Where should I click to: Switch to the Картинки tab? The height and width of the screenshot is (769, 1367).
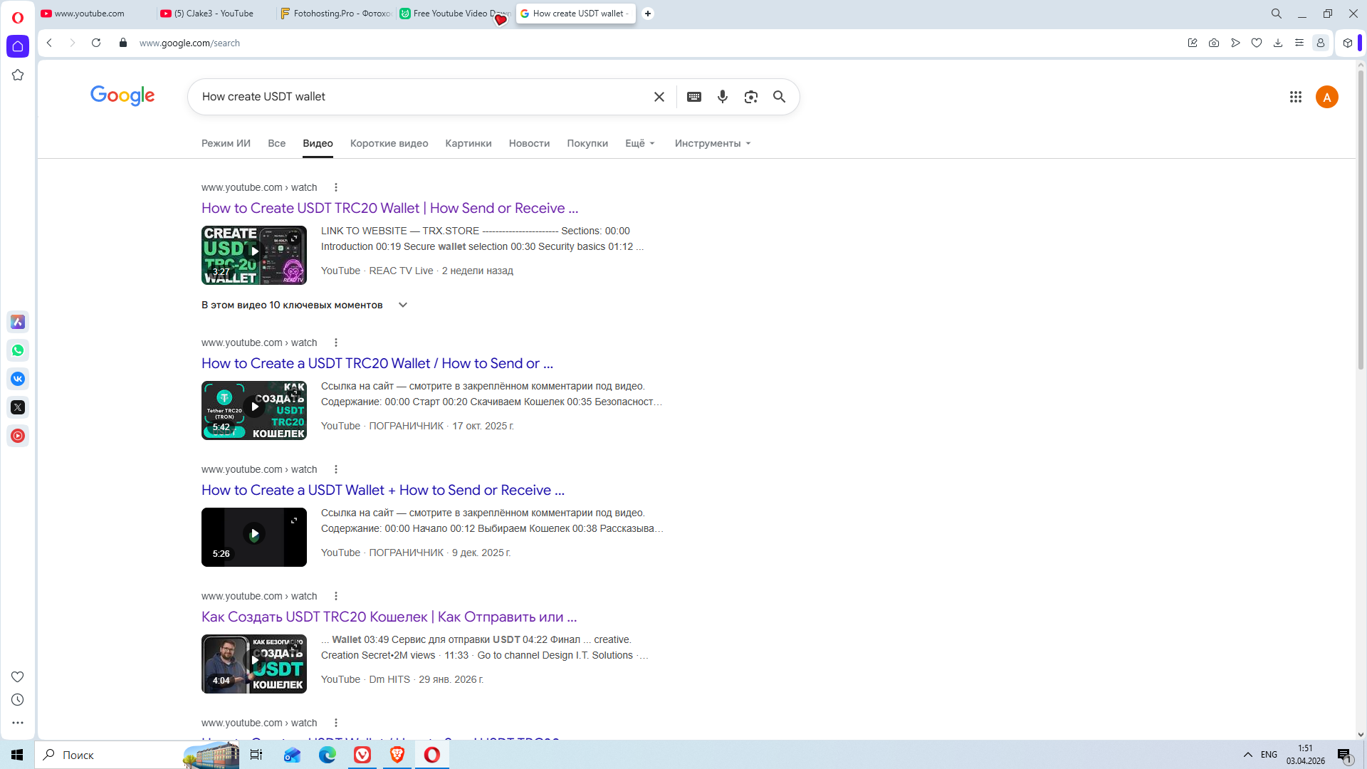click(468, 143)
